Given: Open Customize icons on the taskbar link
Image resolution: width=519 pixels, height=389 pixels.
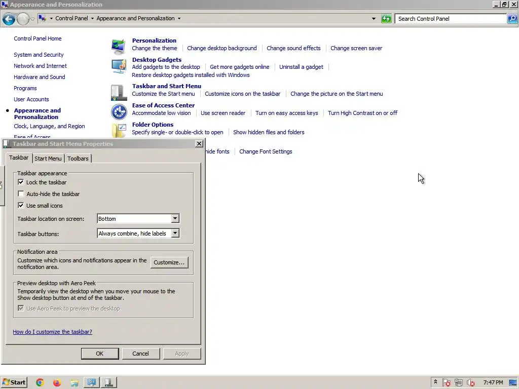Looking at the screenshot, I should tap(243, 94).
